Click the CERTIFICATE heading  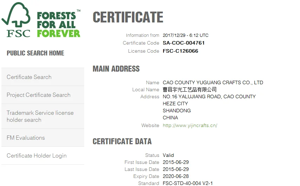coord(128,17)
